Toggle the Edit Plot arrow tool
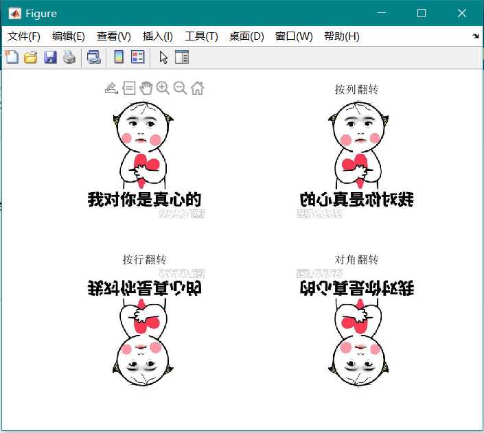The height and width of the screenshot is (433, 484). 163,58
